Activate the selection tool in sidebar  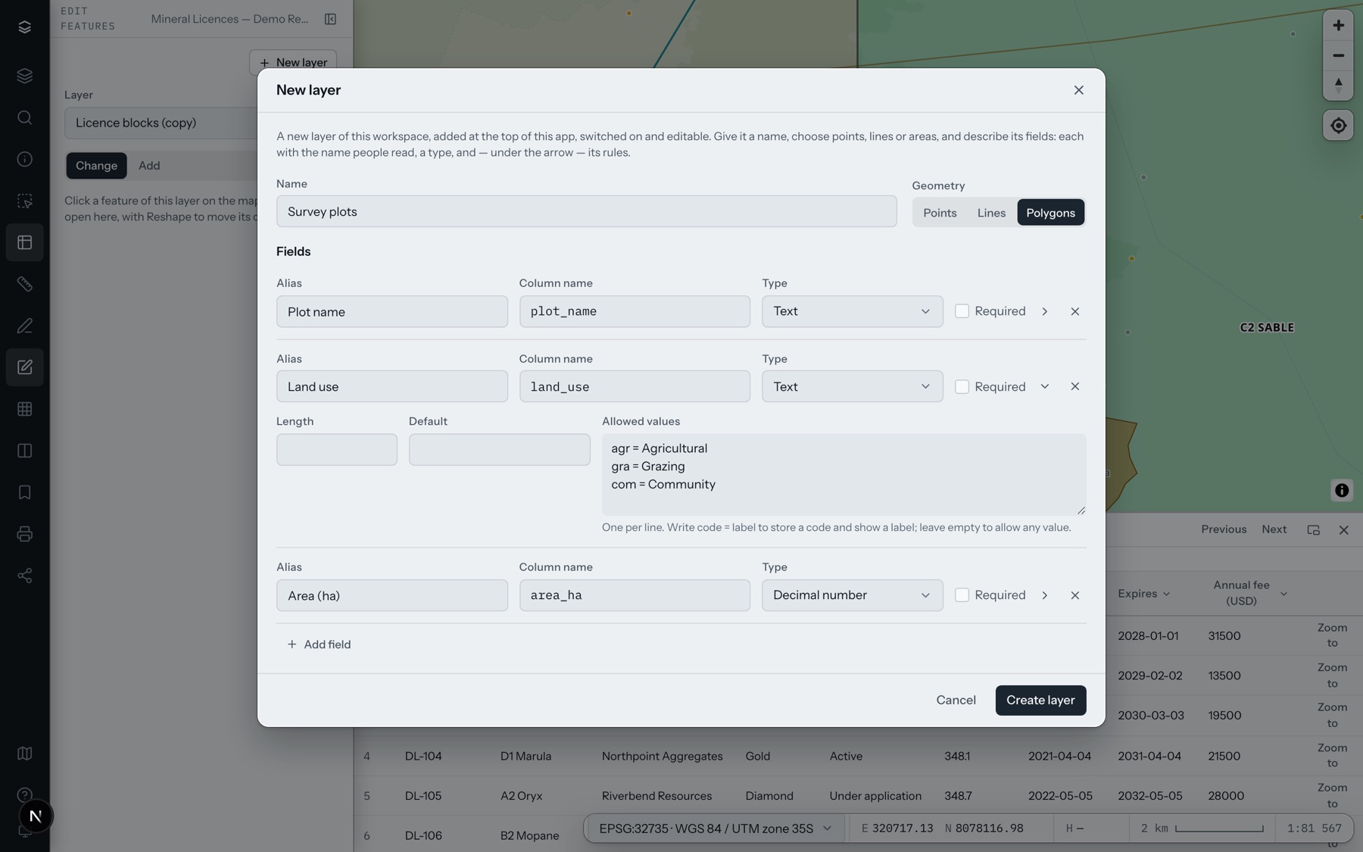[24, 201]
